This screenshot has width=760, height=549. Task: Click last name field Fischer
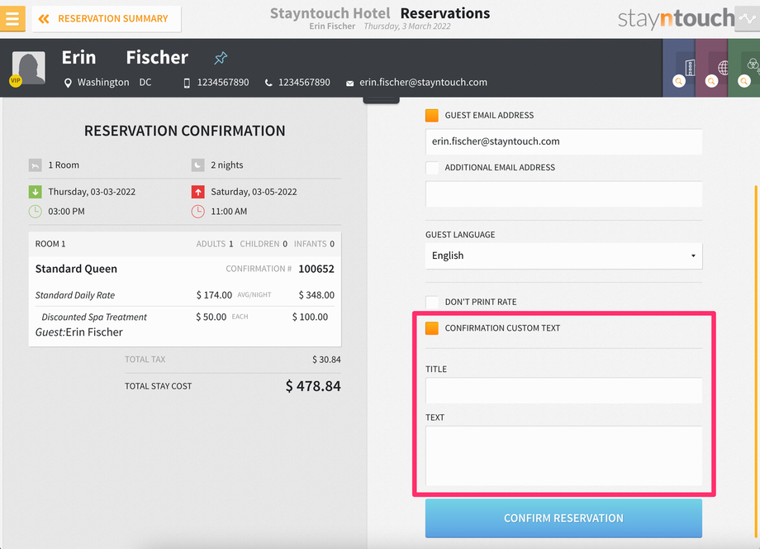157,58
